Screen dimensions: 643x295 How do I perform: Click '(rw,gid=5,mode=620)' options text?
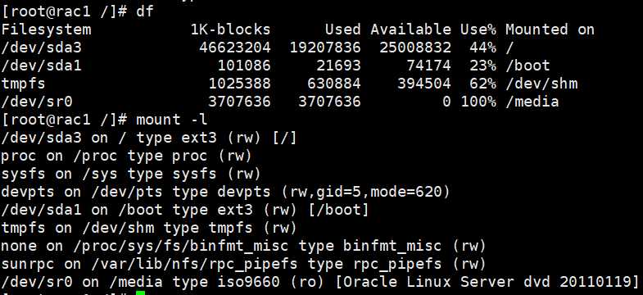[x=365, y=192]
